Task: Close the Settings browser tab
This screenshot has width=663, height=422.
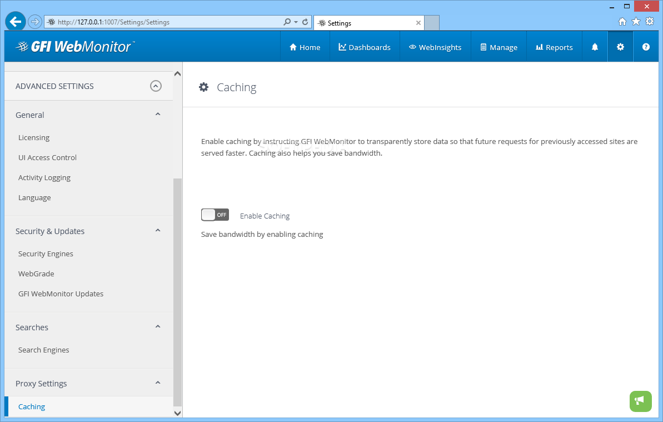Action: [418, 23]
